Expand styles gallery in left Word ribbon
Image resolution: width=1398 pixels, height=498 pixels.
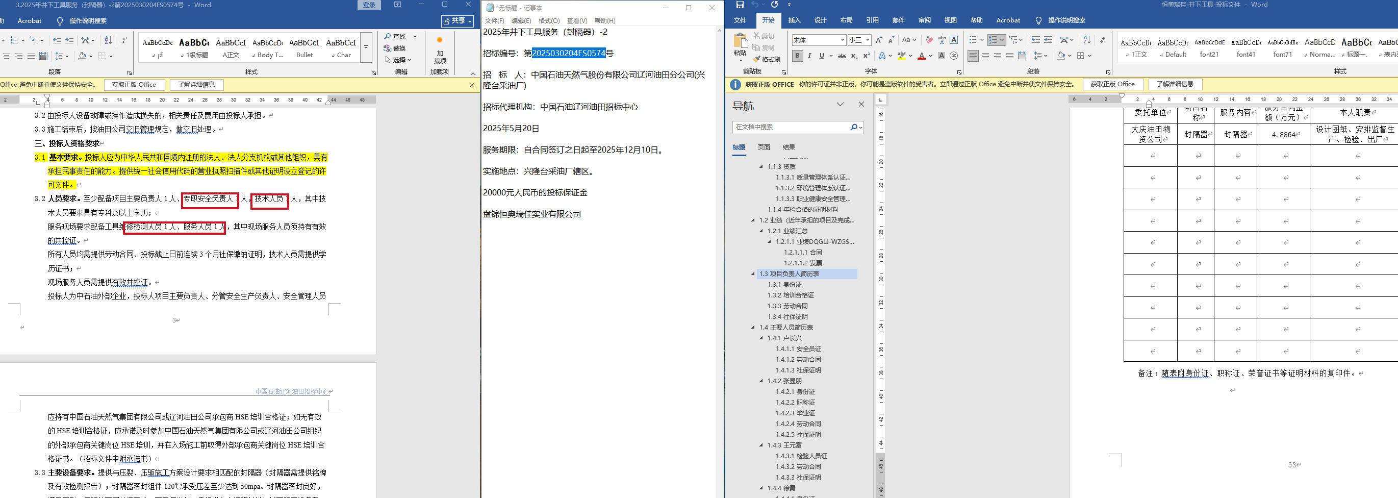tap(366, 47)
